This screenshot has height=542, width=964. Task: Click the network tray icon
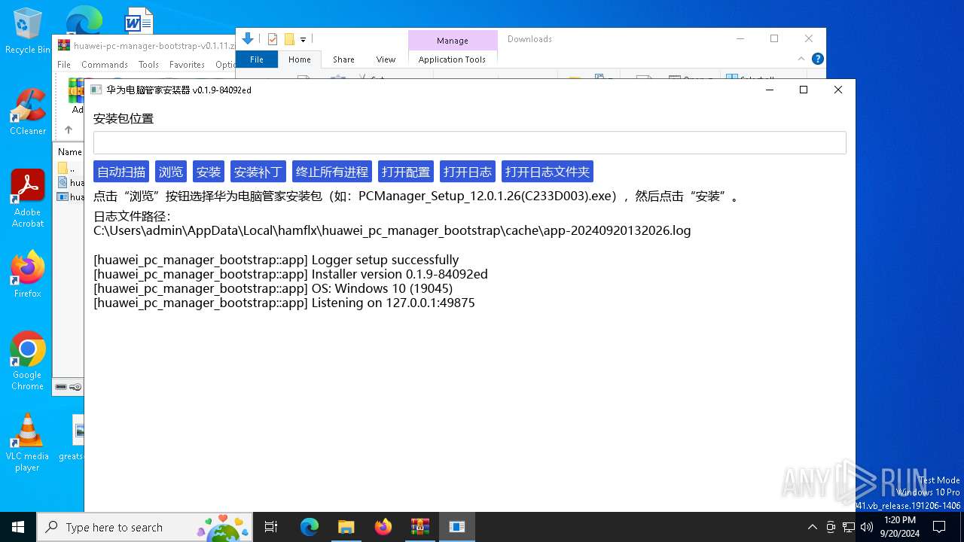(849, 527)
